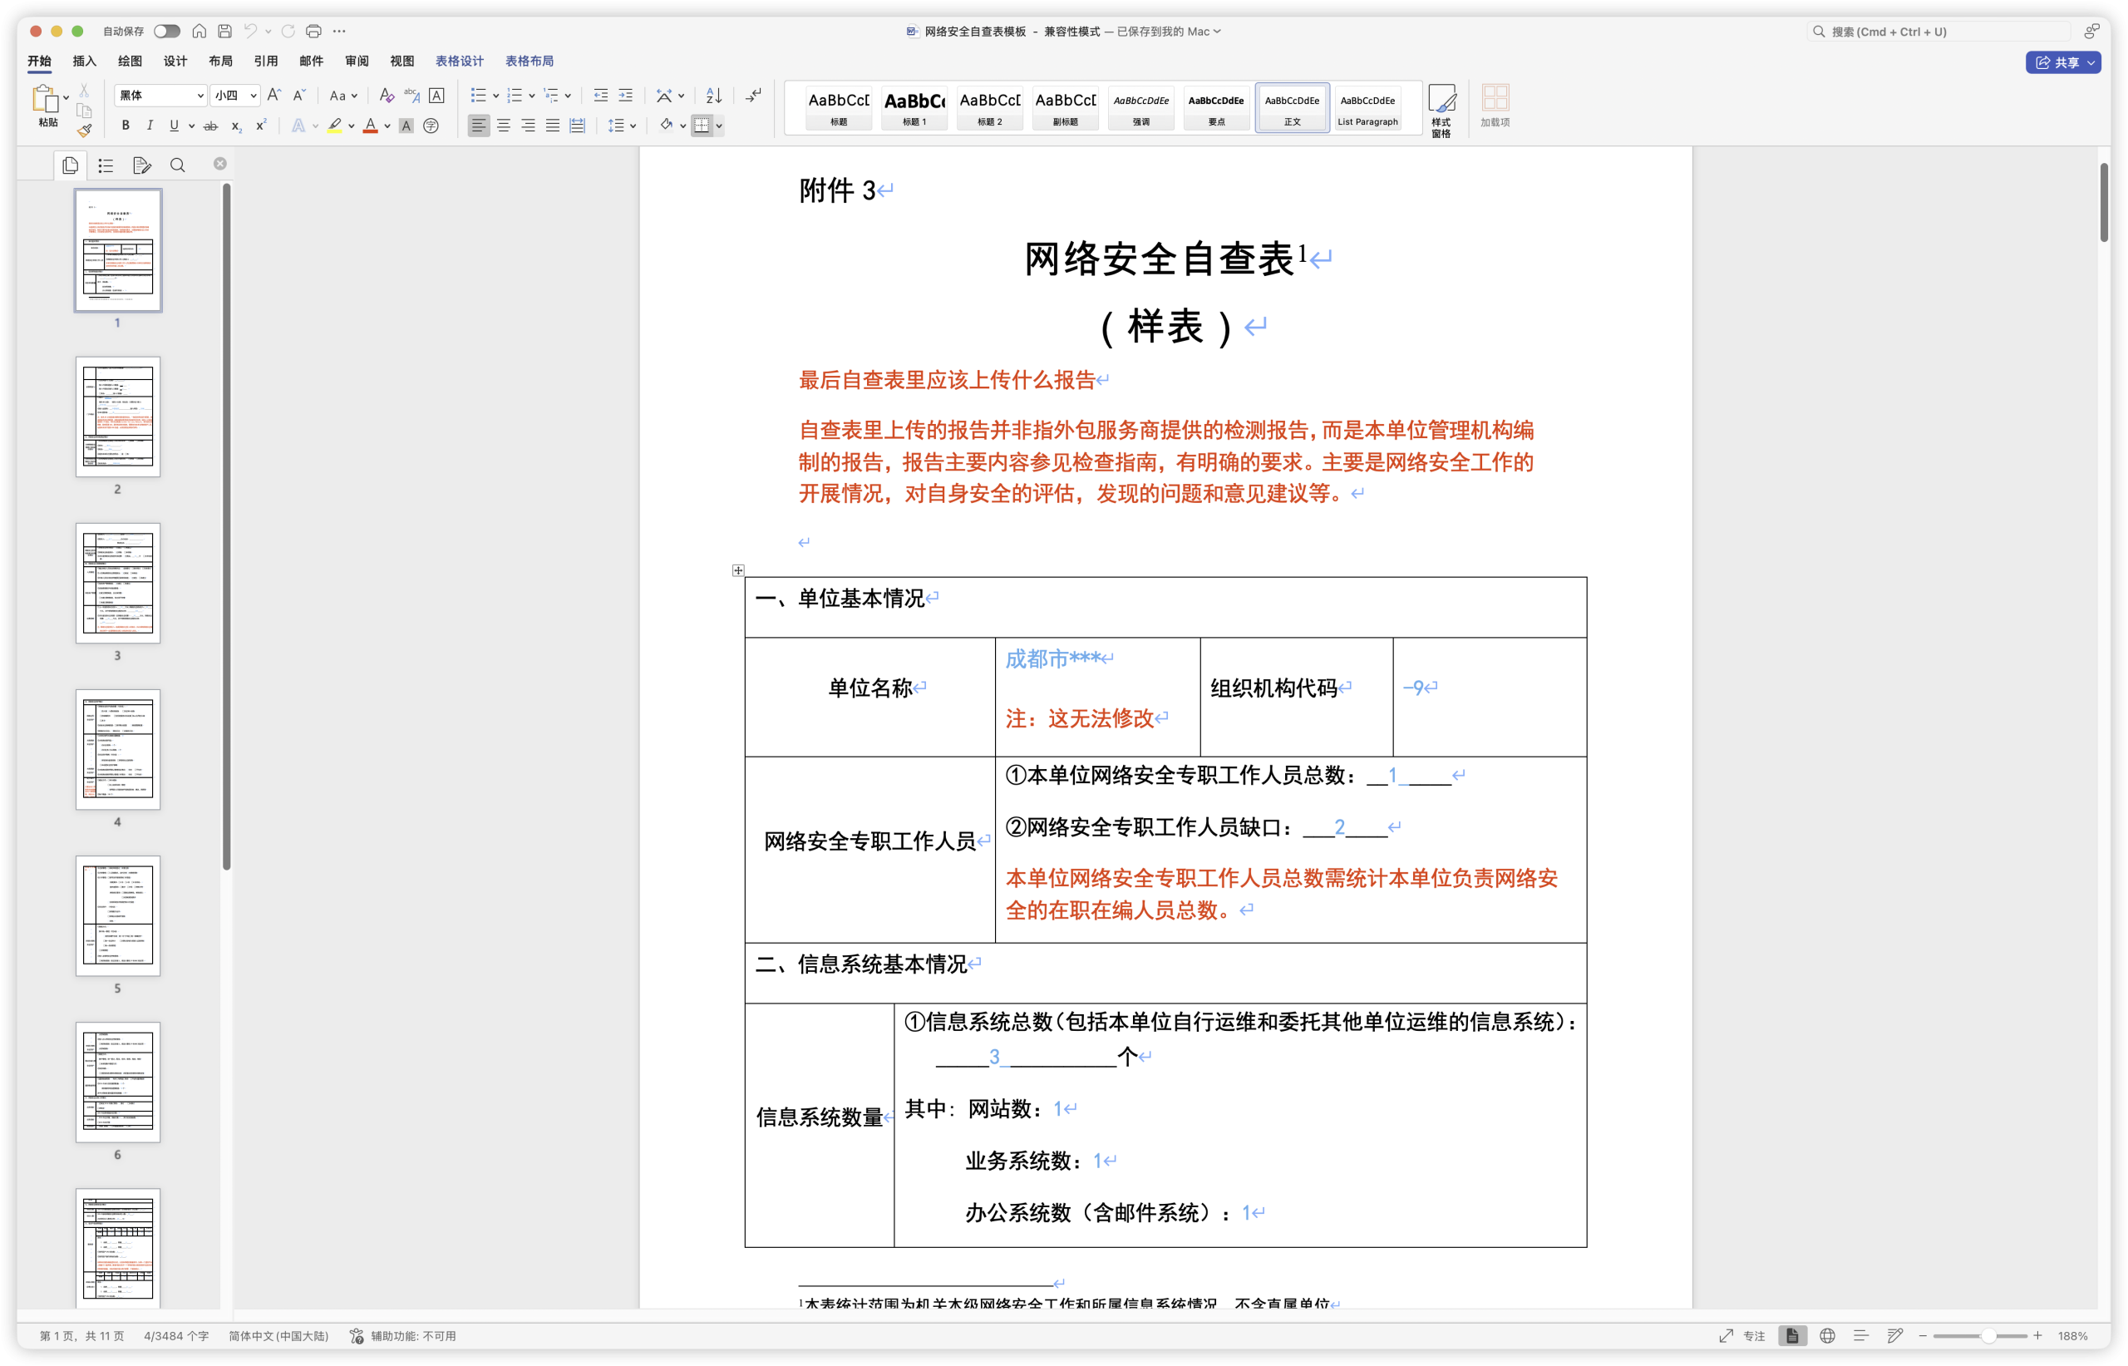Click the 共享 share button
This screenshot has height=1366, width=2128.
tap(2063, 62)
